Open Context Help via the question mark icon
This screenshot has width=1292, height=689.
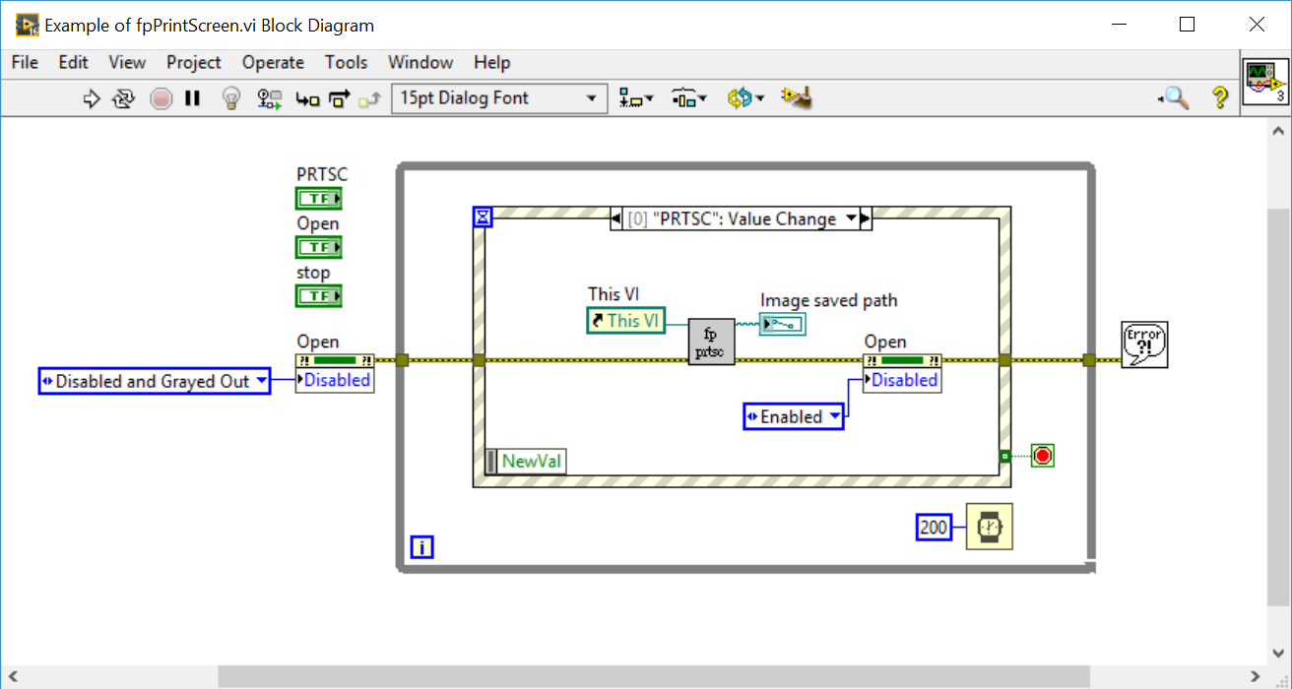point(1220,97)
